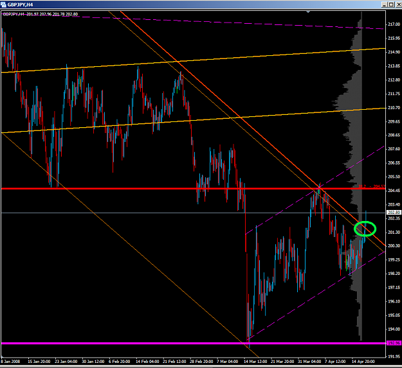The width and height of the screenshot is (402, 368).
Task: Click the '14 Apr 20:00' time axis label
Action: point(363,362)
